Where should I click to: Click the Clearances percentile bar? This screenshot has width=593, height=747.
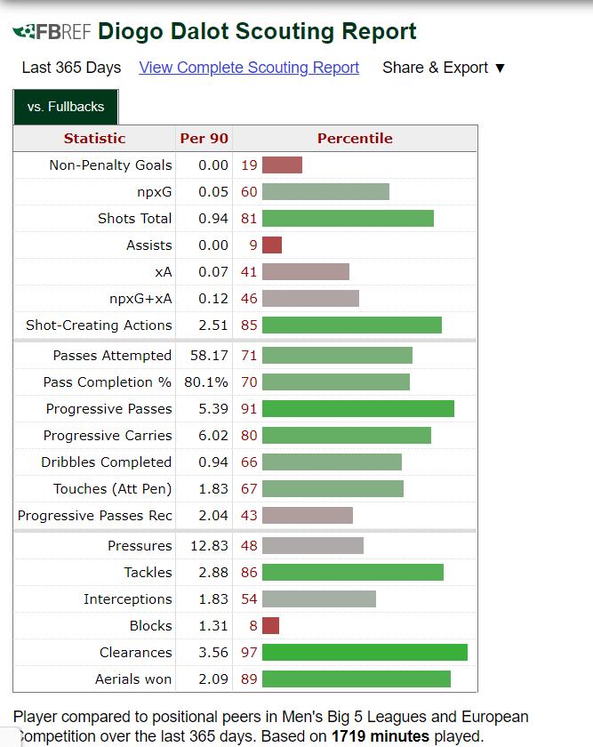[x=365, y=653]
